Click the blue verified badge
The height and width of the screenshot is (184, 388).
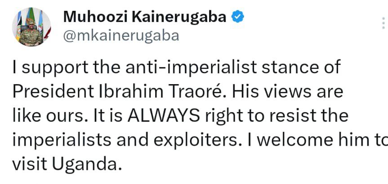coord(238,17)
